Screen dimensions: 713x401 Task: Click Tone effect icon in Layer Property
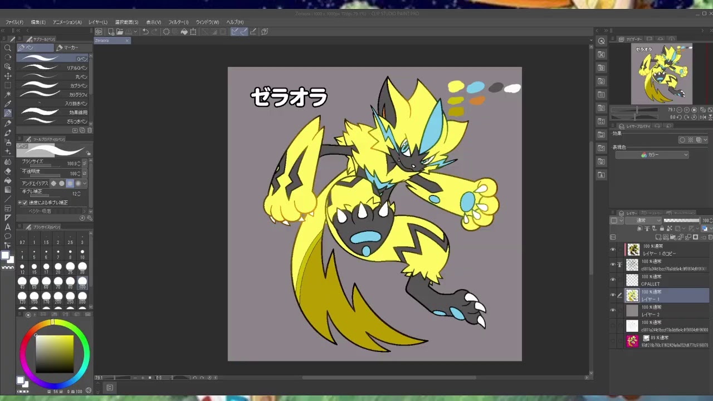click(x=691, y=140)
